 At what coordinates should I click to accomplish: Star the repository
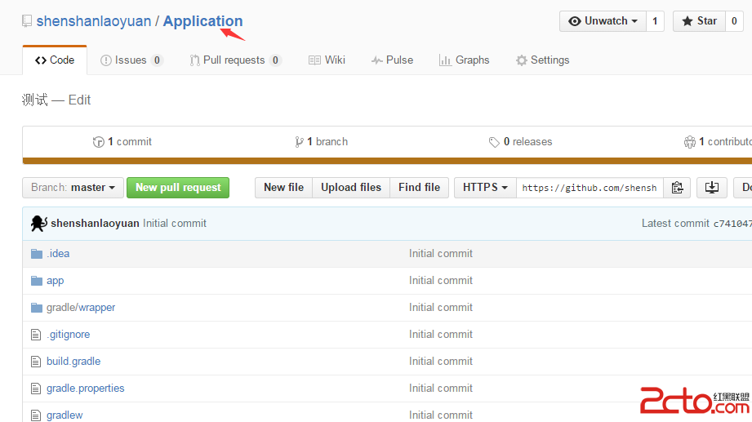coord(699,21)
